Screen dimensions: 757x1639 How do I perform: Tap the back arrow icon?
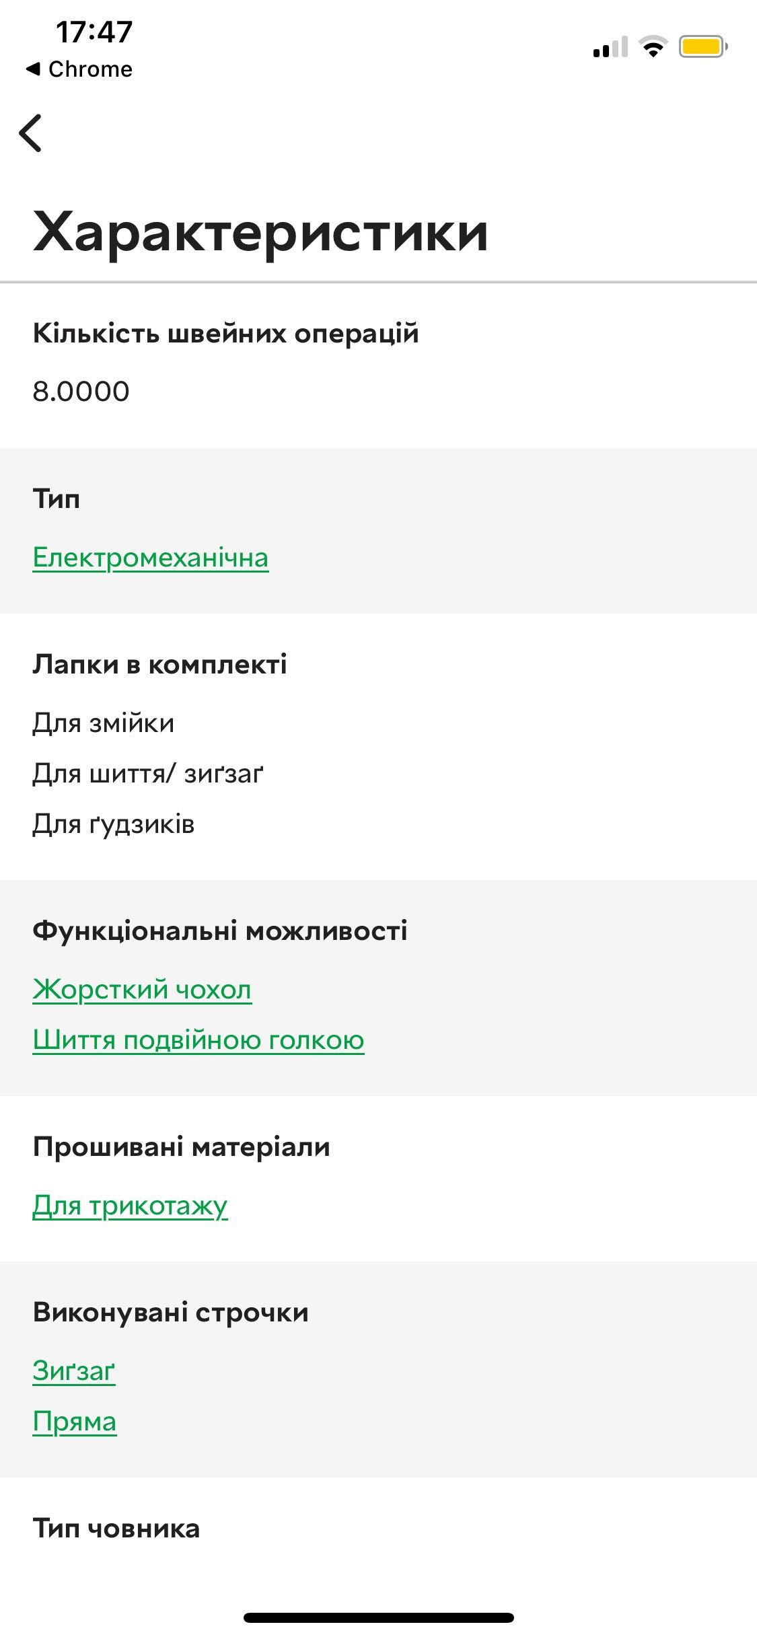(x=30, y=133)
